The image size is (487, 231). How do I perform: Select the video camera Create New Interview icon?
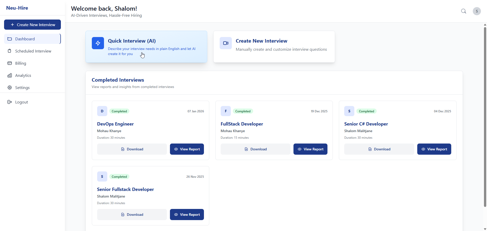[225, 43]
